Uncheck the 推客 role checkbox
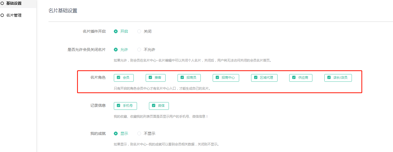The width and height of the screenshot is (393, 152). pyautogui.click(x=150, y=77)
